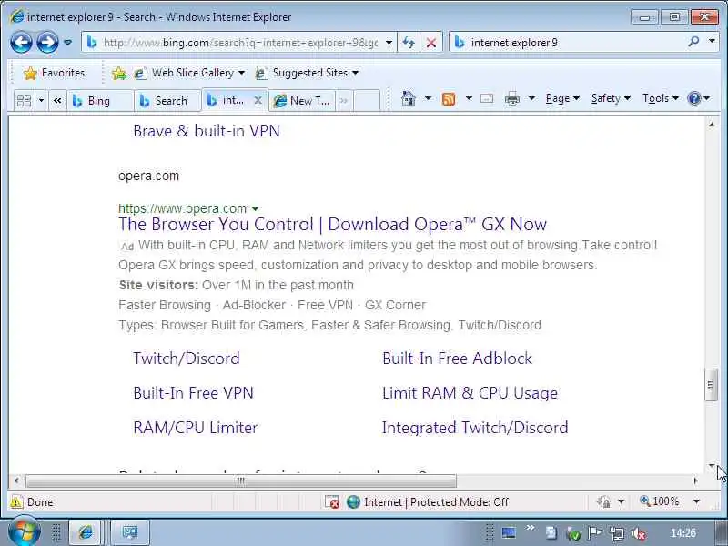Open Limit RAM & CPU Usage sitelink
The height and width of the screenshot is (546, 728).
pos(470,393)
